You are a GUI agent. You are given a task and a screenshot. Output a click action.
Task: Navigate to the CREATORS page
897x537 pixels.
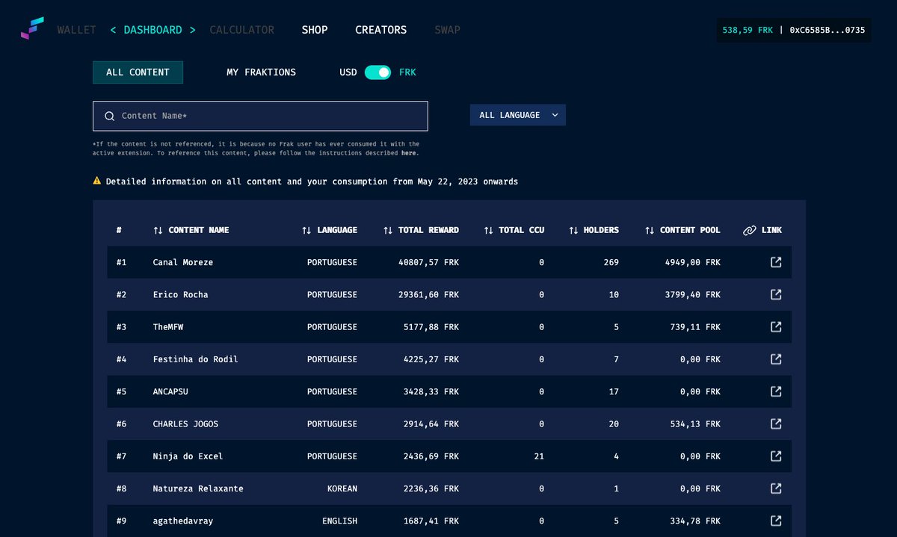(x=380, y=30)
